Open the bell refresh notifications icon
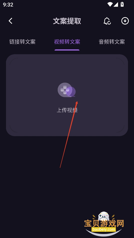The image size is (134, 238). pyautogui.click(x=107, y=21)
